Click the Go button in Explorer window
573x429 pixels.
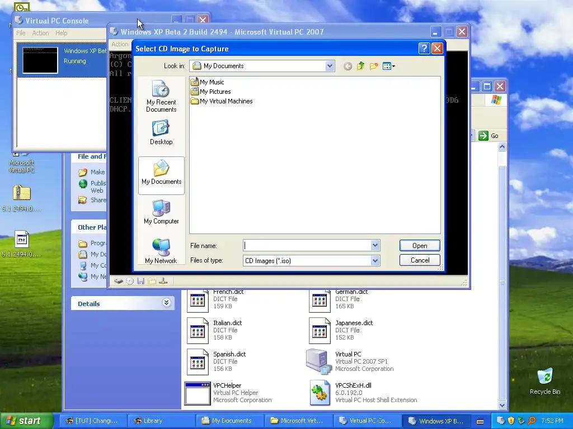pyautogui.click(x=489, y=136)
